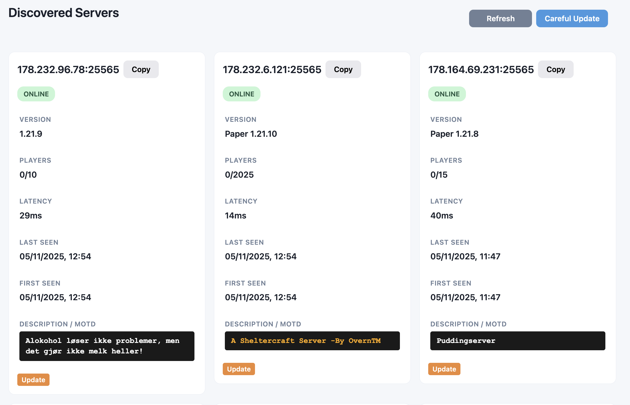Screen dimensions: 630x405
Task: Update the Alokohol MOTD server card
Action: [33, 380]
